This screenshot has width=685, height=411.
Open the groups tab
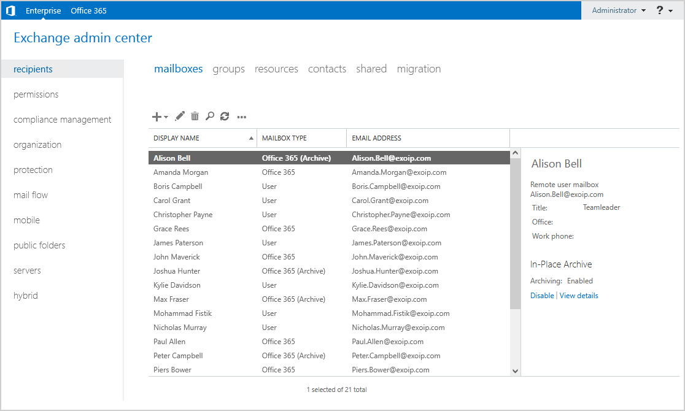coord(228,69)
